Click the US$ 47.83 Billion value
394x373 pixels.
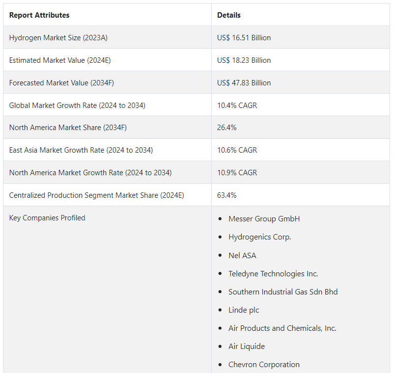[x=244, y=83]
